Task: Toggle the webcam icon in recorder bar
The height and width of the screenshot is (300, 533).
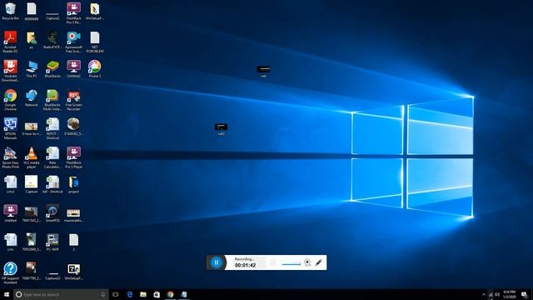Action: click(x=307, y=262)
